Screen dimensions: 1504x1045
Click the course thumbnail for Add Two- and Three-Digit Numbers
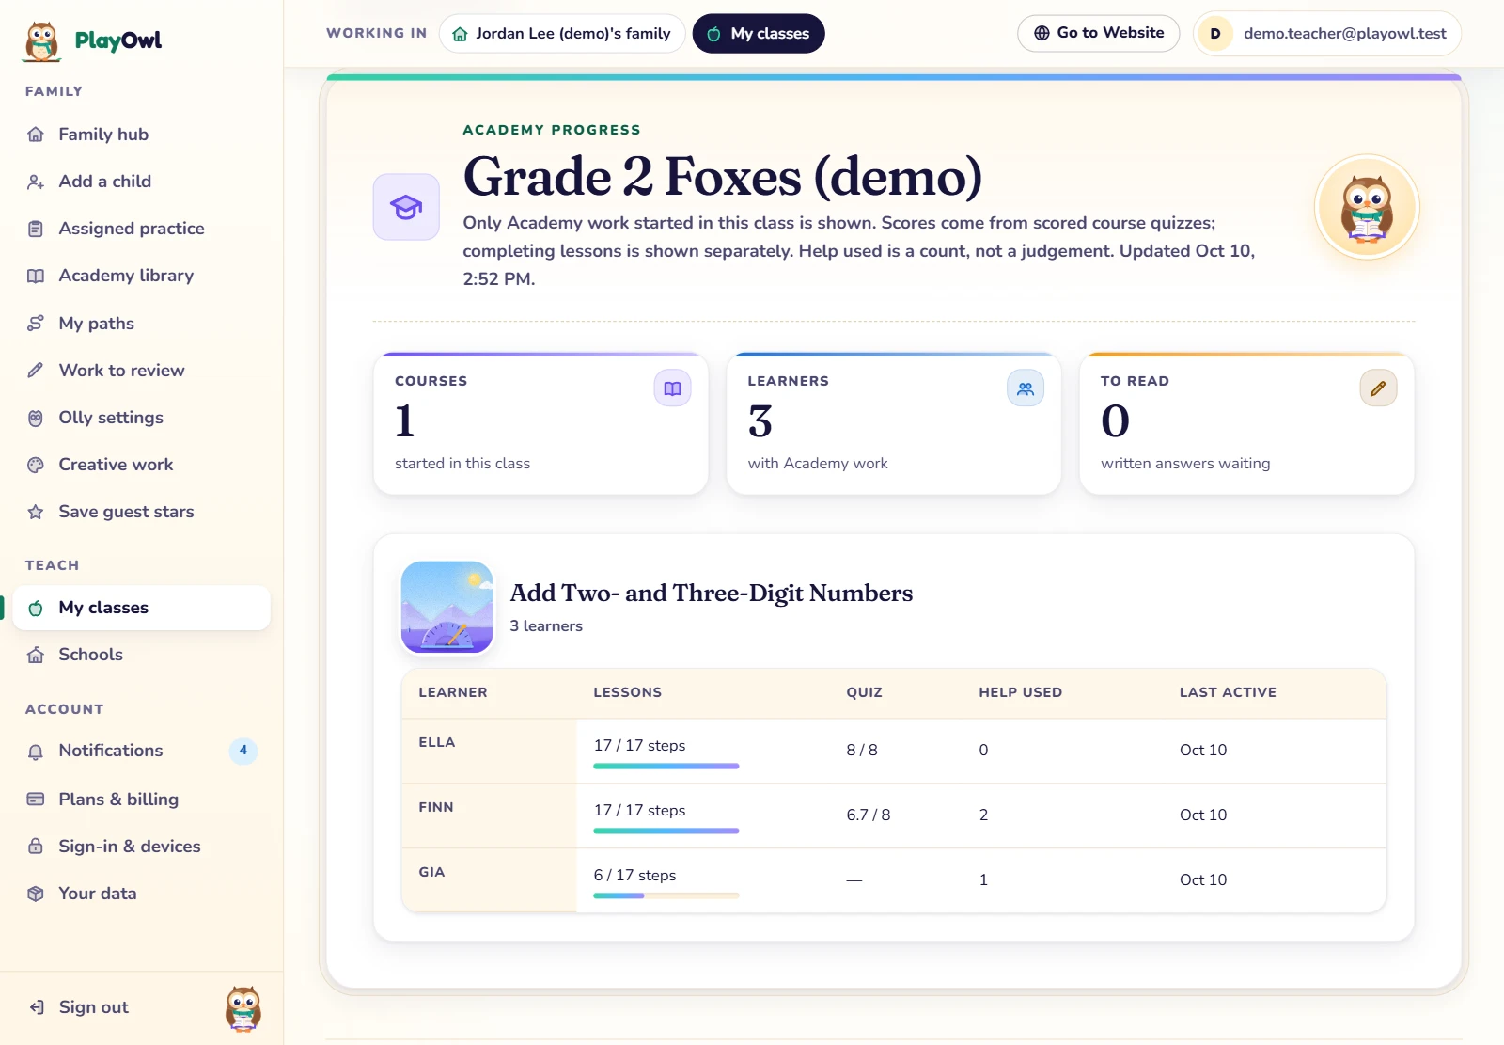pyautogui.click(x=447, y=608)
